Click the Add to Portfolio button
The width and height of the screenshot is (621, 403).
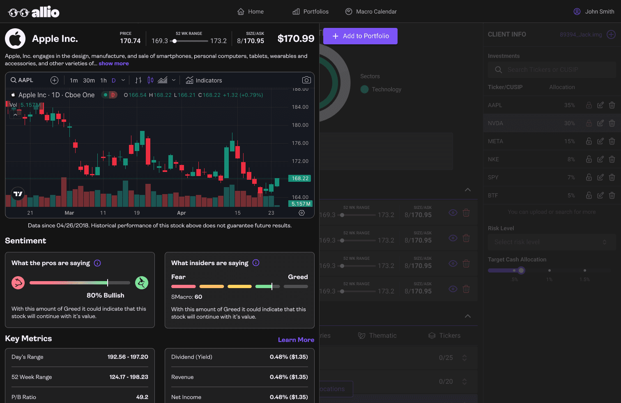360,36
